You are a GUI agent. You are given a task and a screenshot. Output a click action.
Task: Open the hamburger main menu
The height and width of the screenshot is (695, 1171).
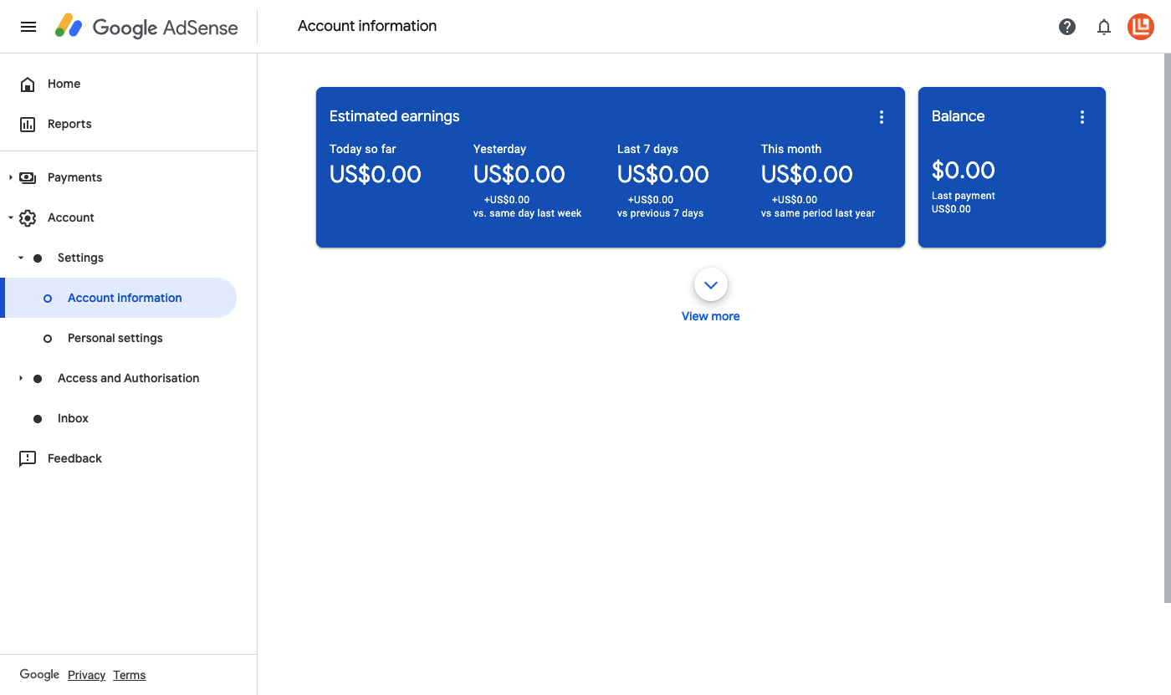coord(28,27)
